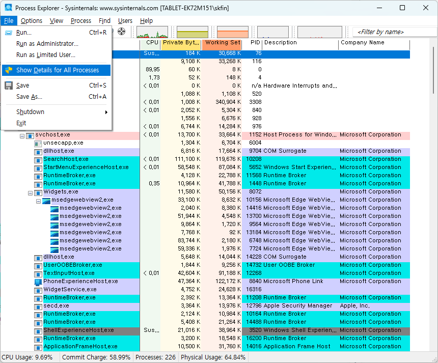
Task: Choose Save As... menu entry
Action: tap(56, 97)
